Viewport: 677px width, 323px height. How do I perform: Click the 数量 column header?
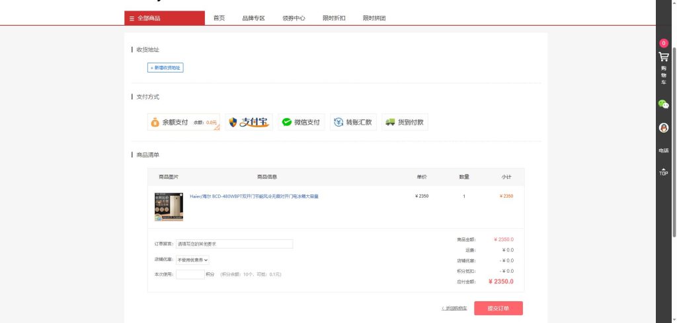coord(464,177)
